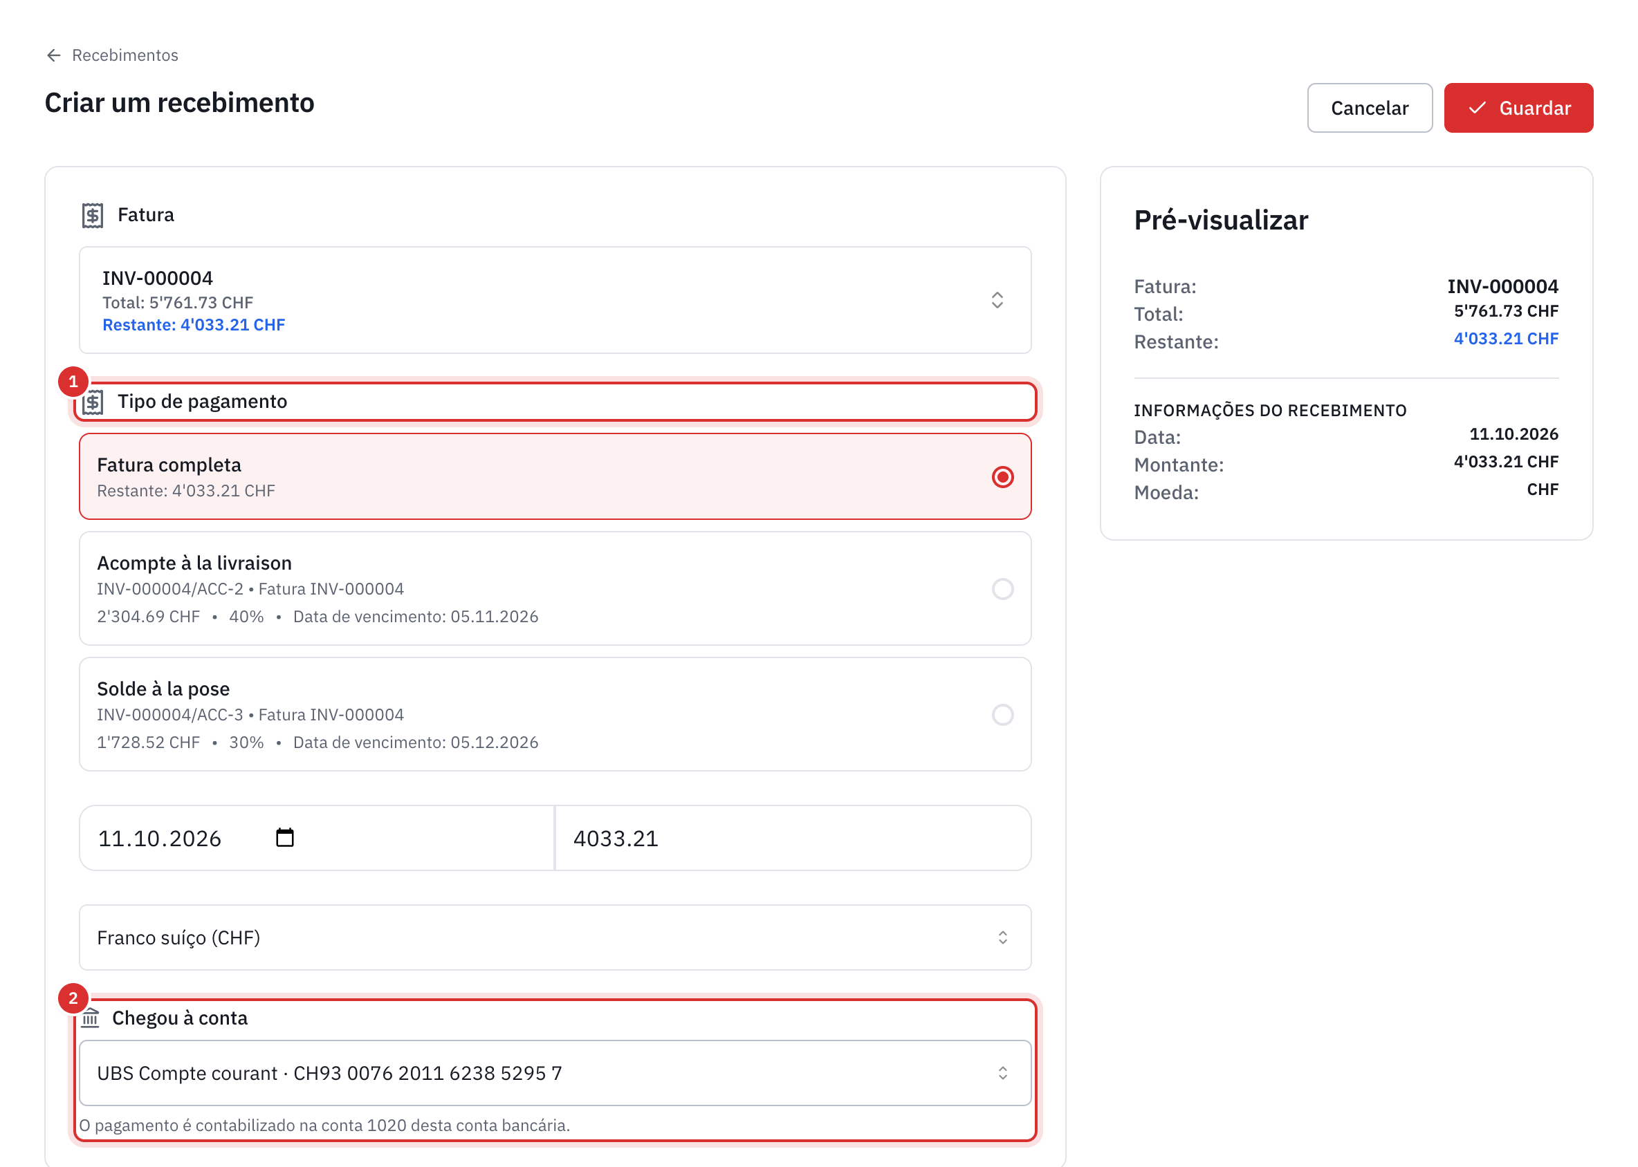Click the Tipo de pagamento receipt icon
This screenshot has width=1638, height=1167.
click(x=93, y=402)
